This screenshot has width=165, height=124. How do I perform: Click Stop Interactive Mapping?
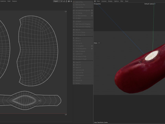click(x=83, y=27)
